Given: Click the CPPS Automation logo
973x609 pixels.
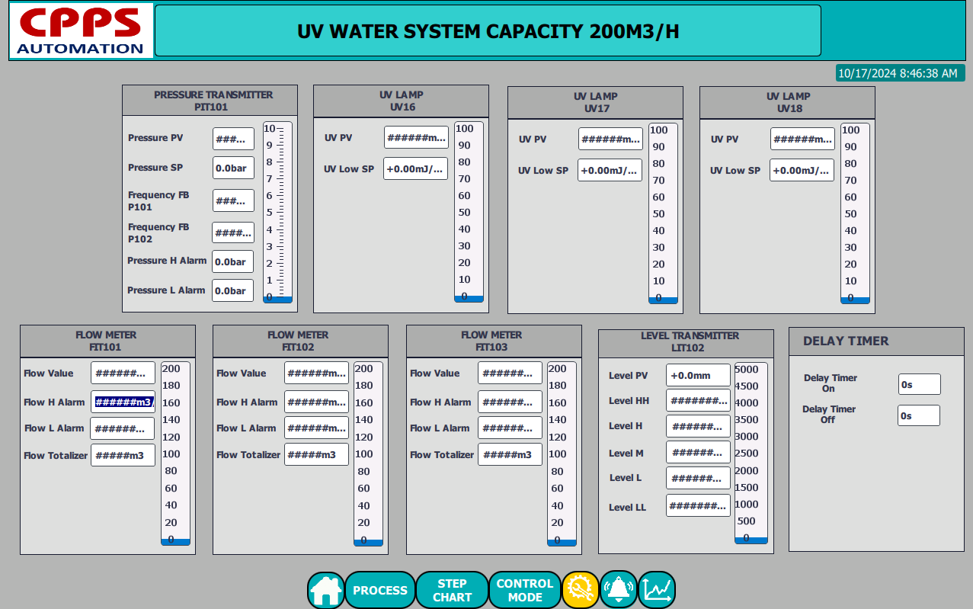Looking at the screenshot, I should 81,31.
